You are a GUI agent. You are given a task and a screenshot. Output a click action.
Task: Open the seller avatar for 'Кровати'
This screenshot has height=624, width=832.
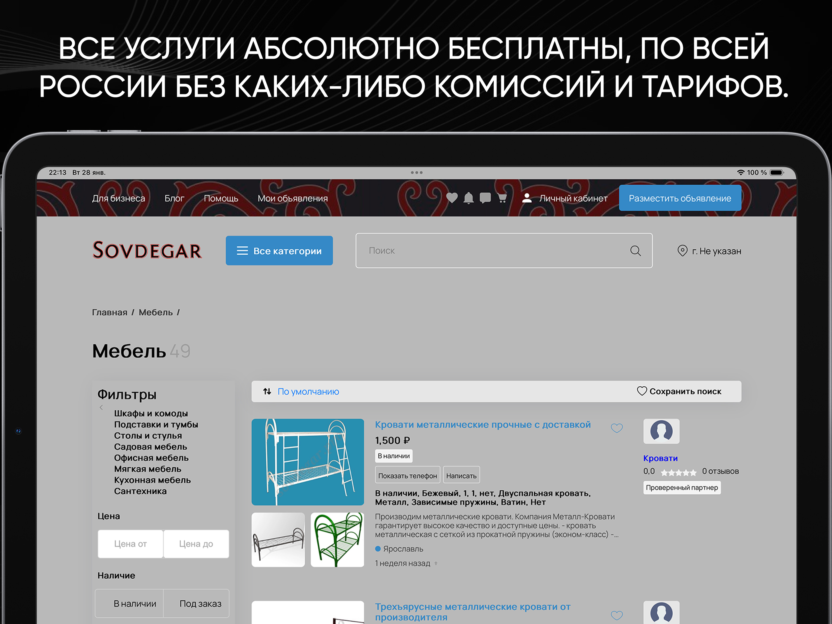pyautogui.click(x=661, y=431)
